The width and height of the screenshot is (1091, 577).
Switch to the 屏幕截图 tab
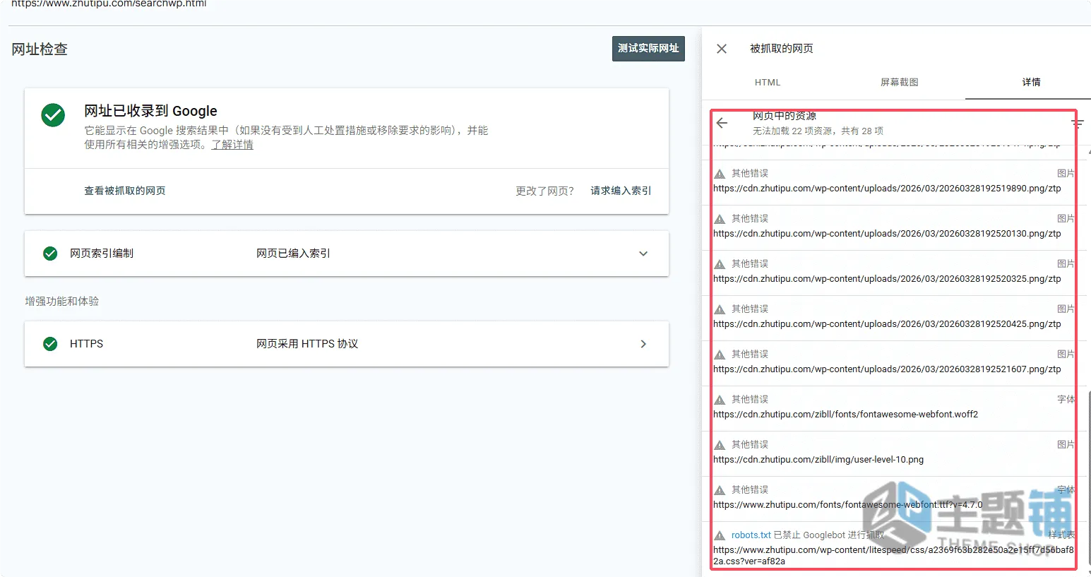coord(900,83)
